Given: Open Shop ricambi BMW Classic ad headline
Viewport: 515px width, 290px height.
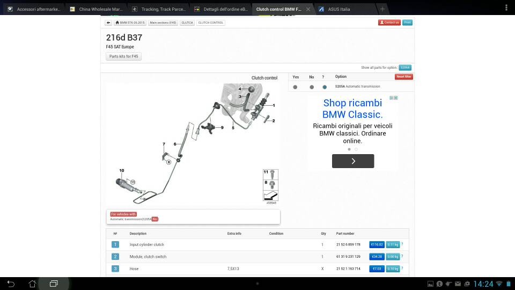Looking at the screenshot, I should 352,108.
